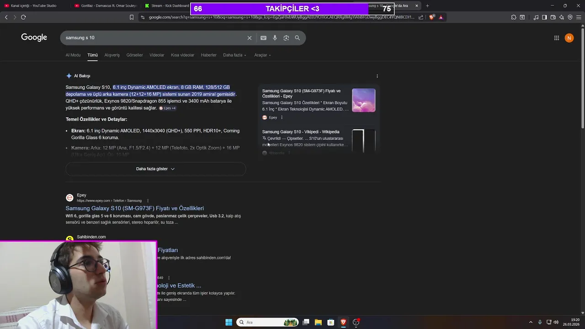
Task: Open the Leo AI sparkle icon
Action: coord(562,17)
